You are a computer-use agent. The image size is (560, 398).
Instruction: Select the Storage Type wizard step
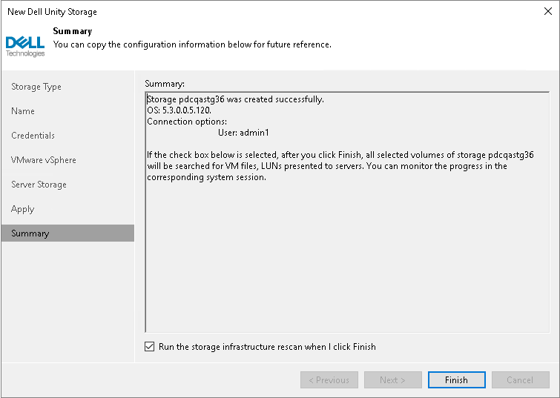point(36,87)
